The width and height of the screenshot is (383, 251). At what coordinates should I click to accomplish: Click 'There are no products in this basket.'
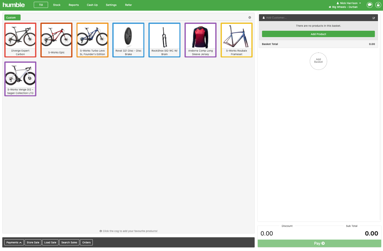(318, 26)
